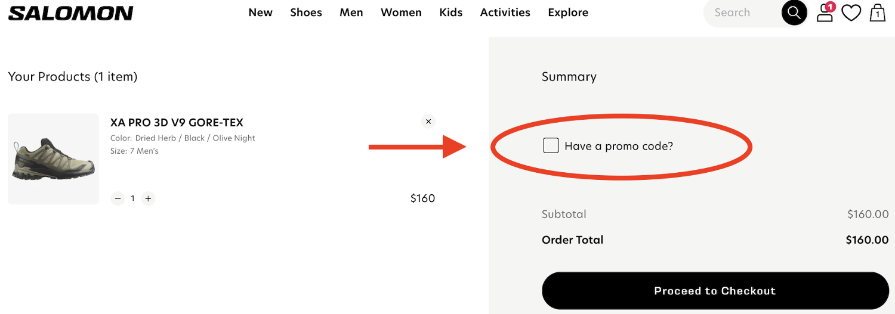This screenshot has width=895, height=314.
Task: Go to Salomon logo homepage
Action: 71,13
